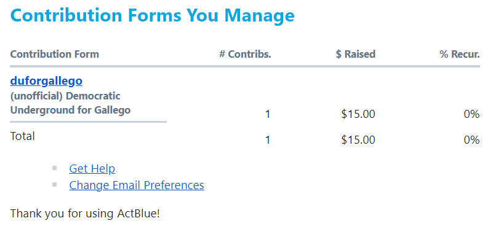Image resolution: width=485 pixels, height=229 pixels.
Task: Click the Contribution Form column header
Action: [54, 54]
